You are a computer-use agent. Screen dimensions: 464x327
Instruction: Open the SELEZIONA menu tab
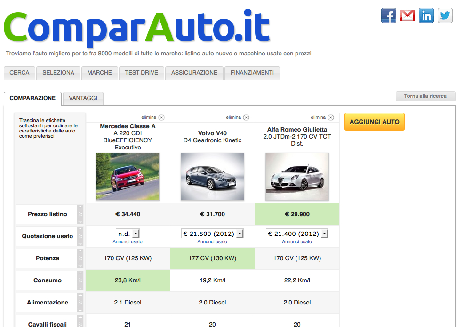[58, 73]
